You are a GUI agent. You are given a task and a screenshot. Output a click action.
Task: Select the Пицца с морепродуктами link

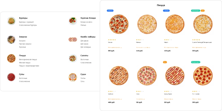(x=29, y=66)
